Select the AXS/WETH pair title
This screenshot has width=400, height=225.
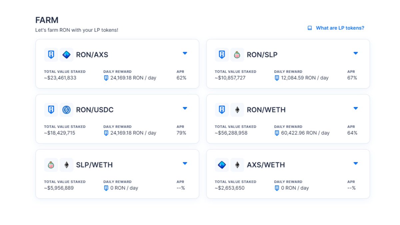click(266, 165)
